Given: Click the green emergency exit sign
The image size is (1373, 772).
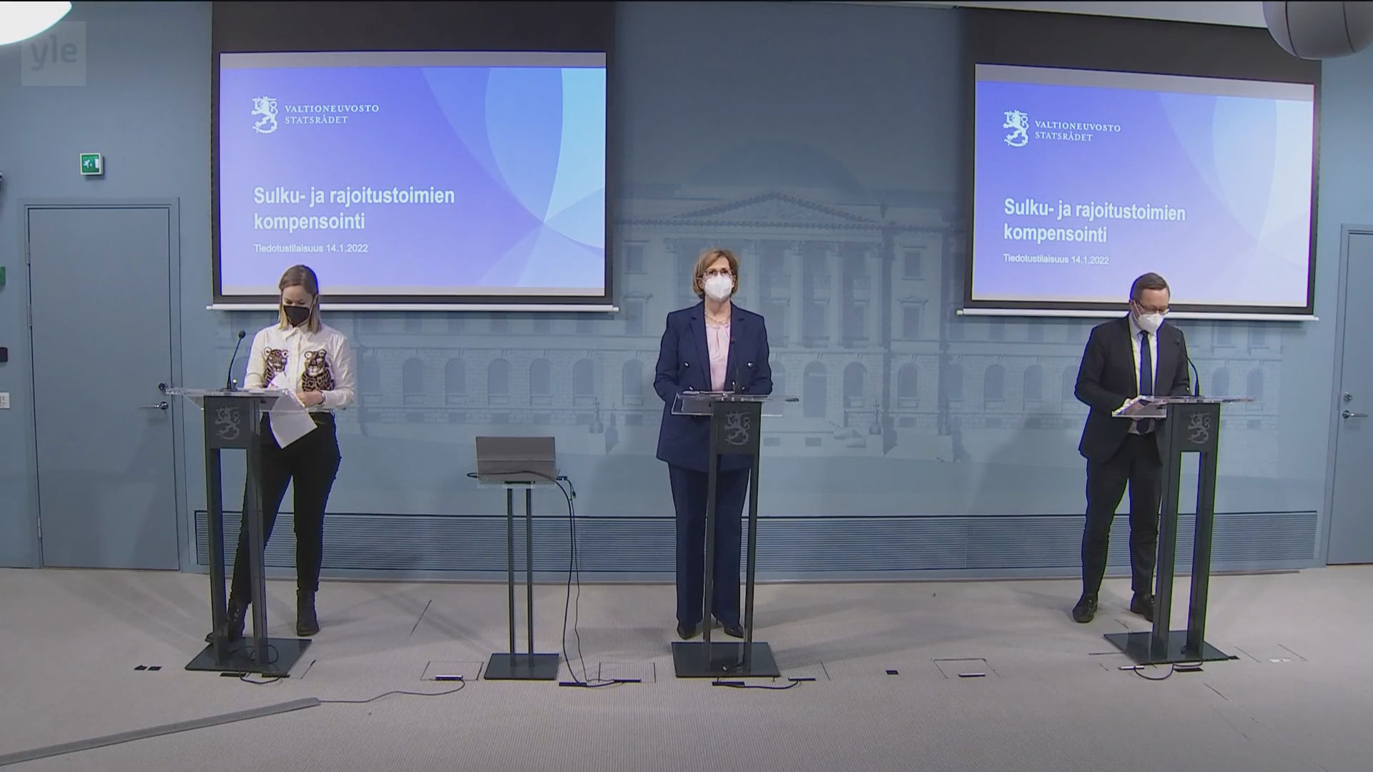Looking at the screenshot, I should pos(92,164).
